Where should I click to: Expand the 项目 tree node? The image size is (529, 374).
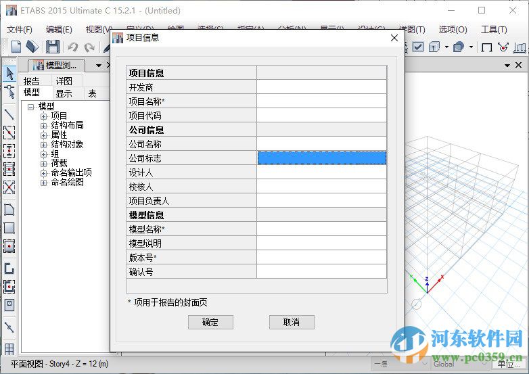tap(43, 116)
